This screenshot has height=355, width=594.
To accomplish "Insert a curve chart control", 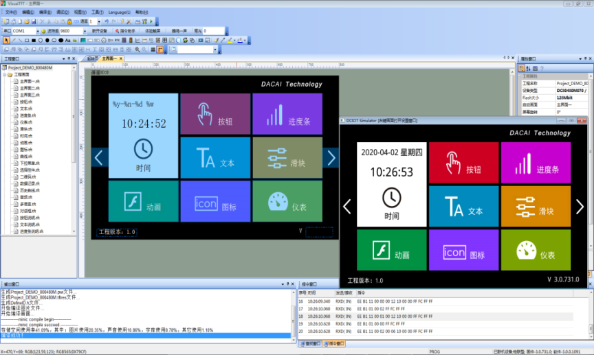I will (x=137, y=40).
